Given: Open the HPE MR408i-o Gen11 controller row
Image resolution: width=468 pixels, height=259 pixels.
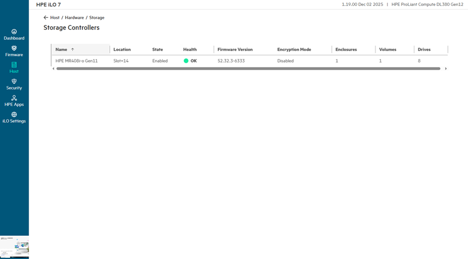Looking at the screenshot, I should click(76, 61).
